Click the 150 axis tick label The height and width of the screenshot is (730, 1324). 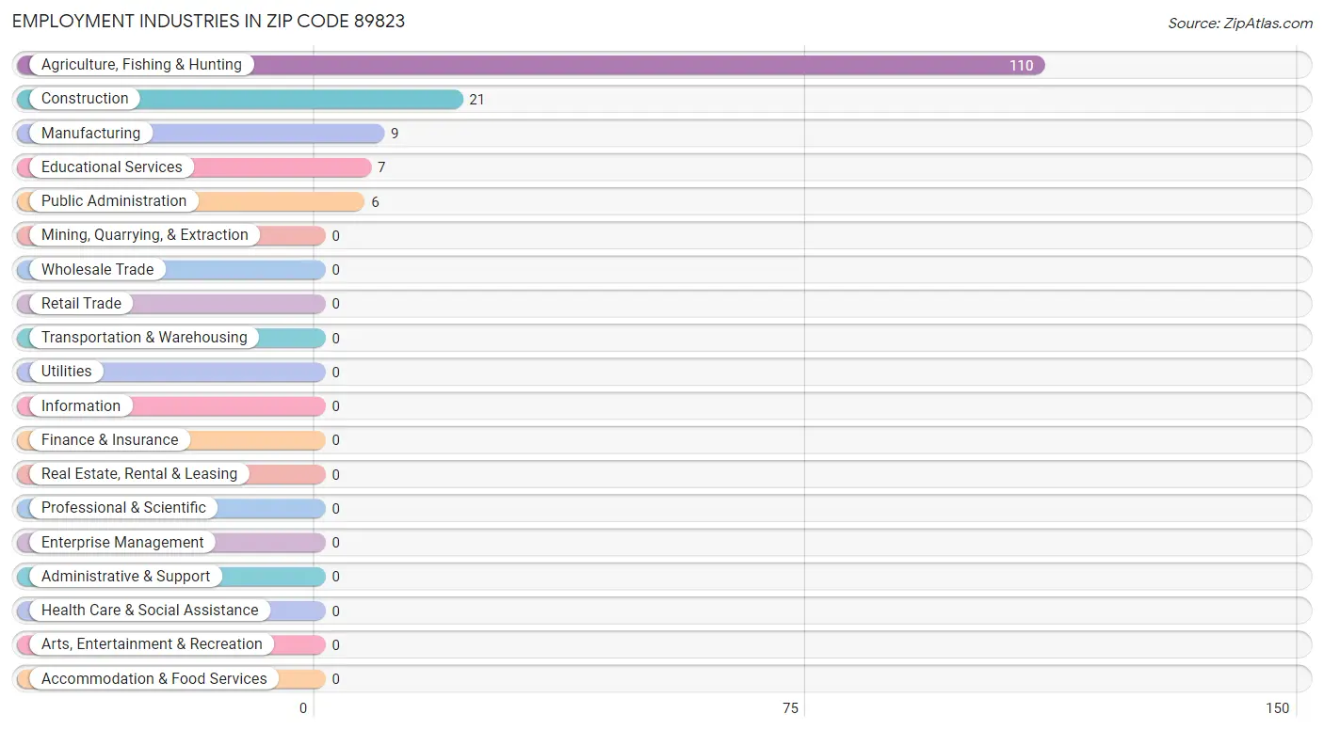pos(1277,708)
